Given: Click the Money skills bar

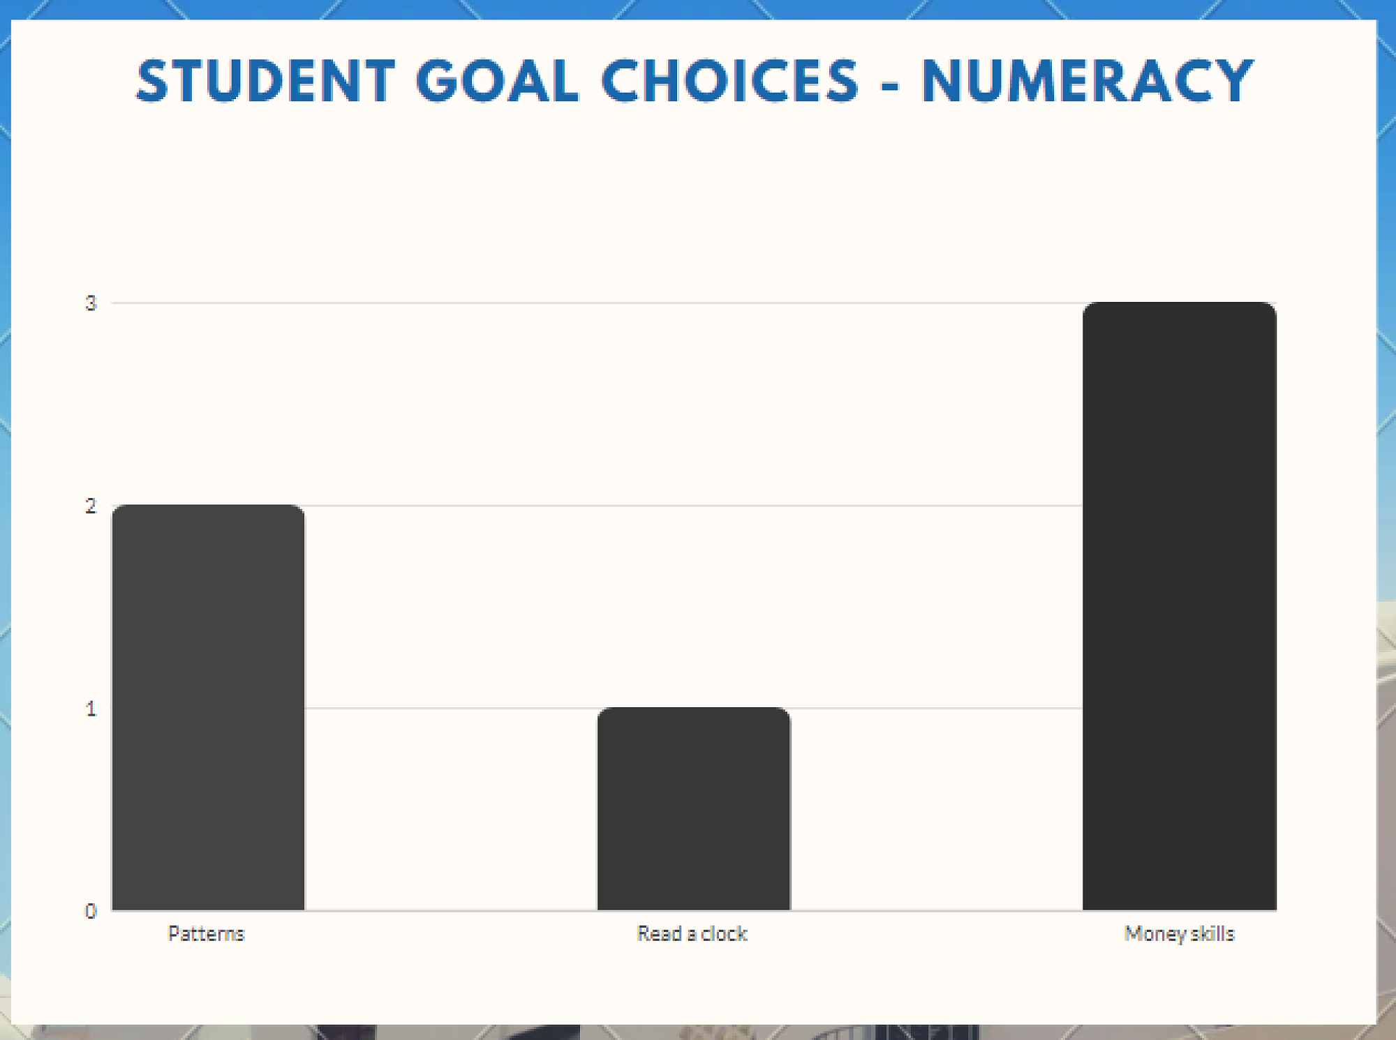Looking at the screenshot, I should click(1180, 606).
